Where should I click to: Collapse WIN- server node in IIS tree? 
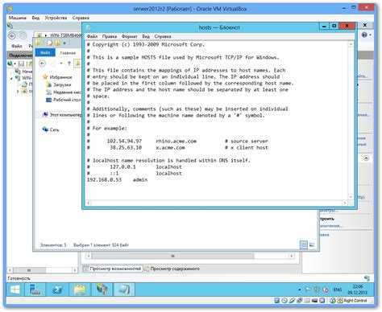tap(11, 78)
